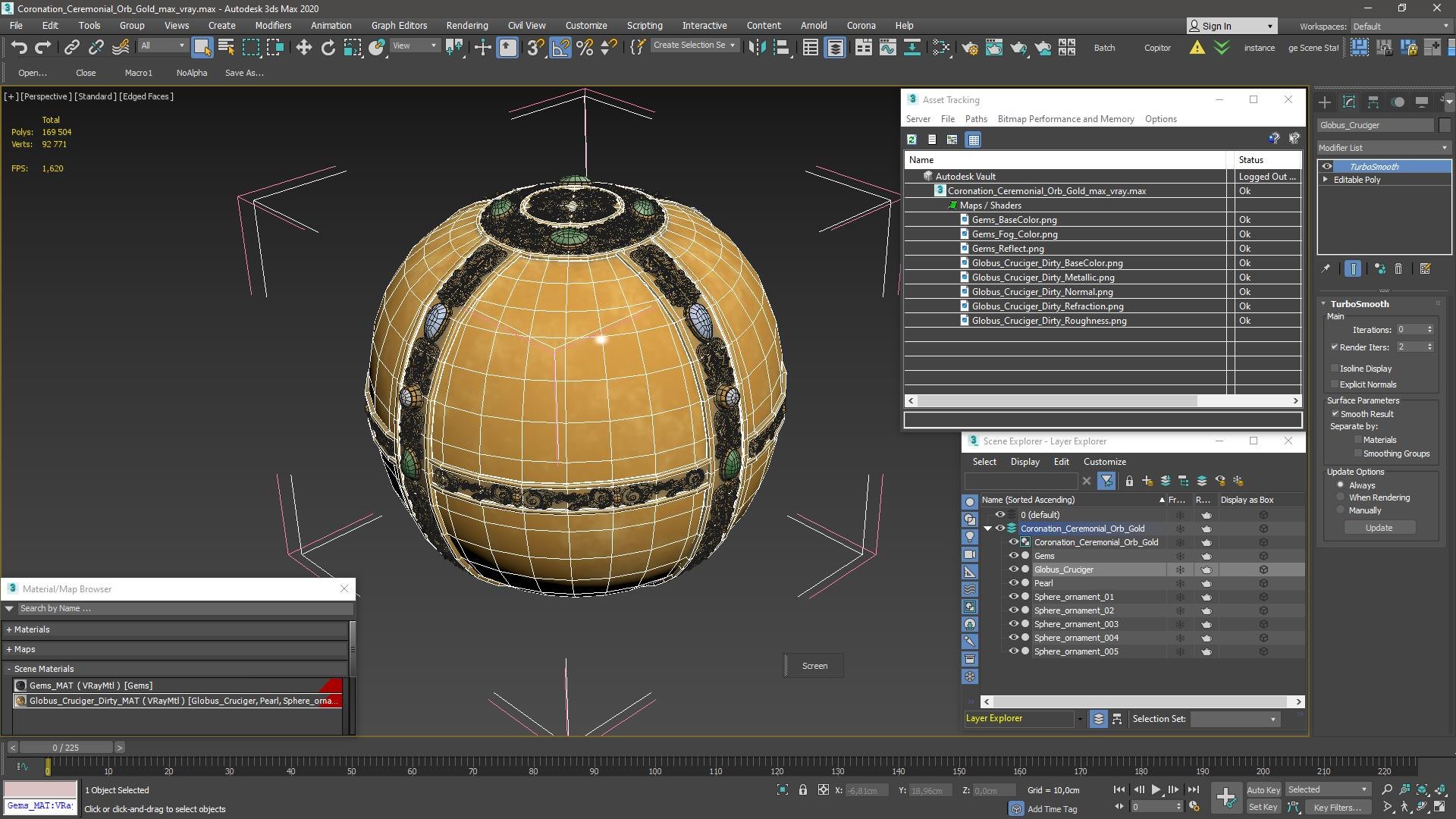The image size is (1456, 819).
Task: Enable Explicit Normals checkbox
Action: click(x=1335, y=384)
